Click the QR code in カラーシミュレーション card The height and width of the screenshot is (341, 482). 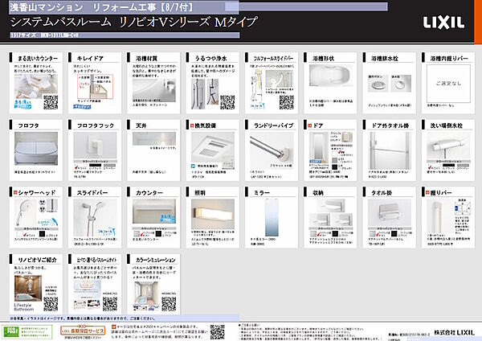point(169,304)
